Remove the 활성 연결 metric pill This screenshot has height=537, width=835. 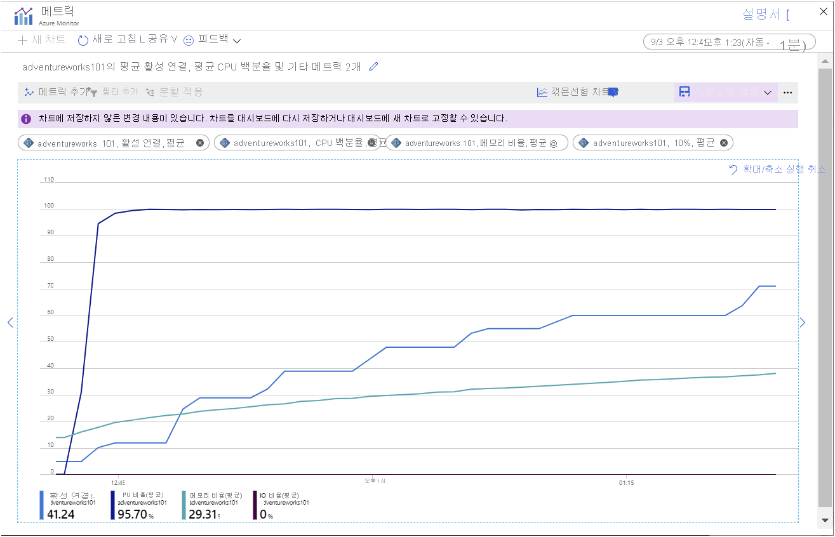pyautogui.click(x=200, y=143)
